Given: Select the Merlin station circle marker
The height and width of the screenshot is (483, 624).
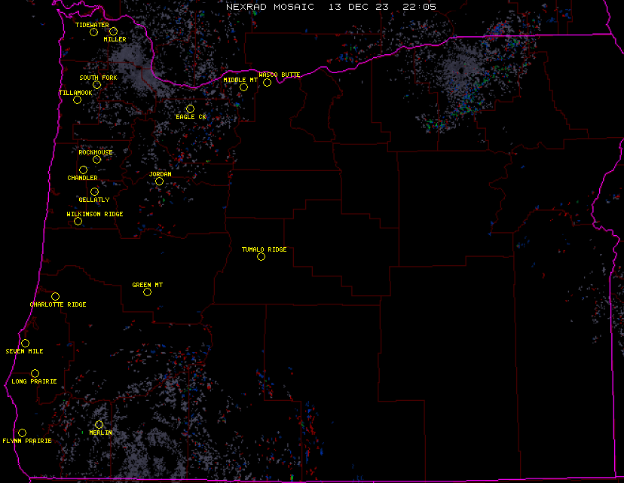Looking at the screenshot, I should point(99,424).
